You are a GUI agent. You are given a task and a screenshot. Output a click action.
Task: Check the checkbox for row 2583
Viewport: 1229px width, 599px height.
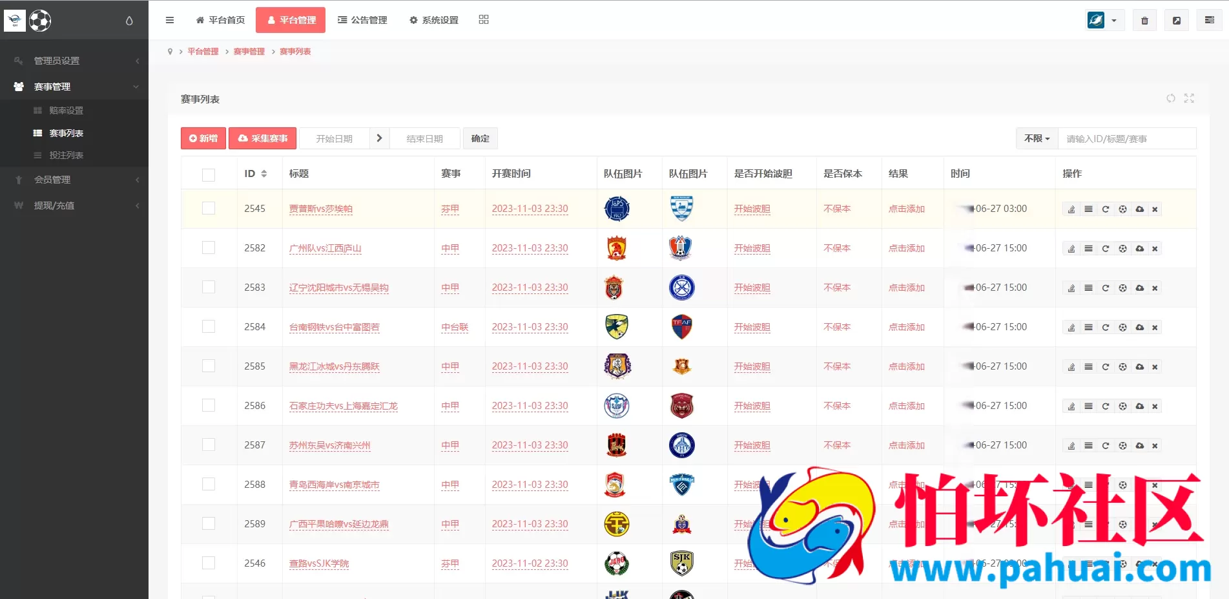209,287
